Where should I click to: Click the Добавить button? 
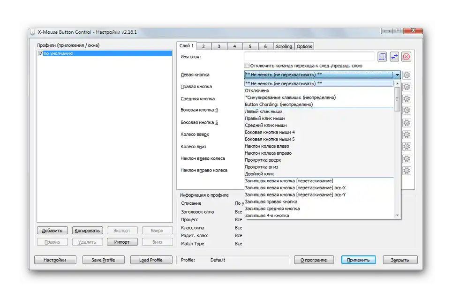[x=52, y=231]
